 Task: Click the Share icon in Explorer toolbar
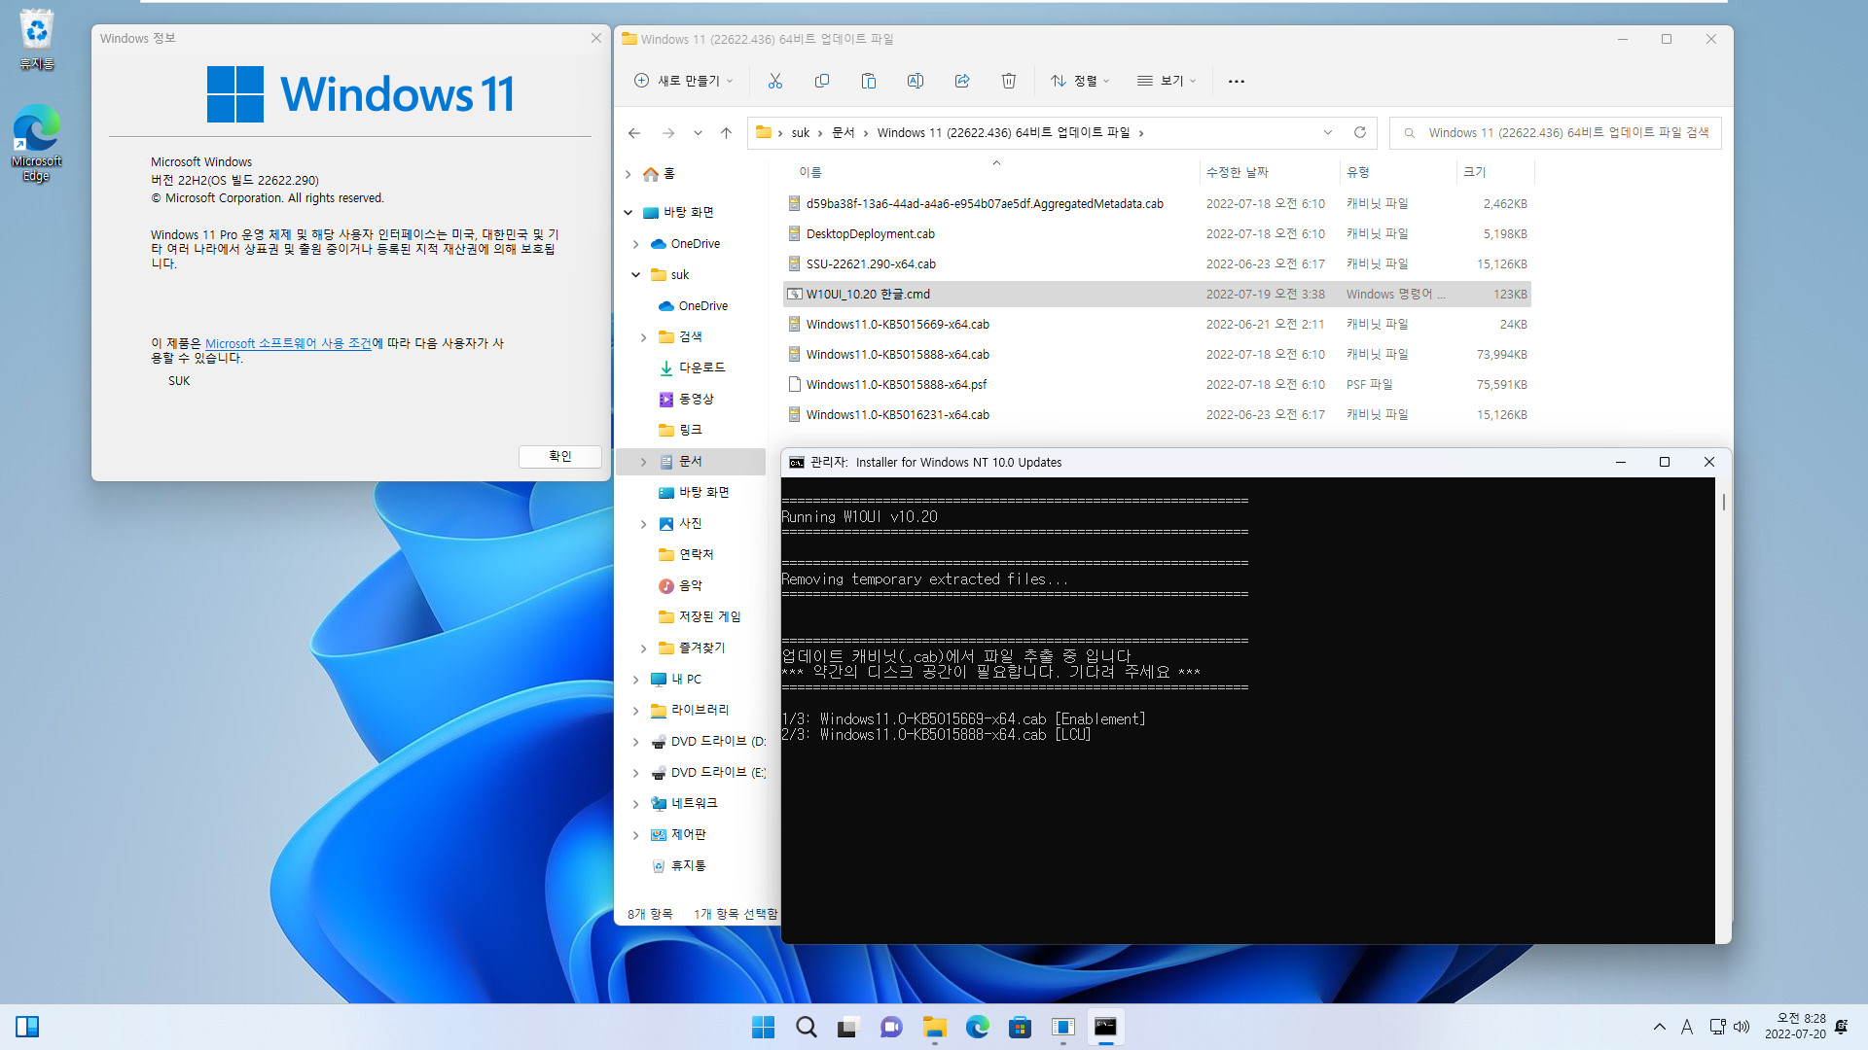pyautogui.click(x=962, y=81)
